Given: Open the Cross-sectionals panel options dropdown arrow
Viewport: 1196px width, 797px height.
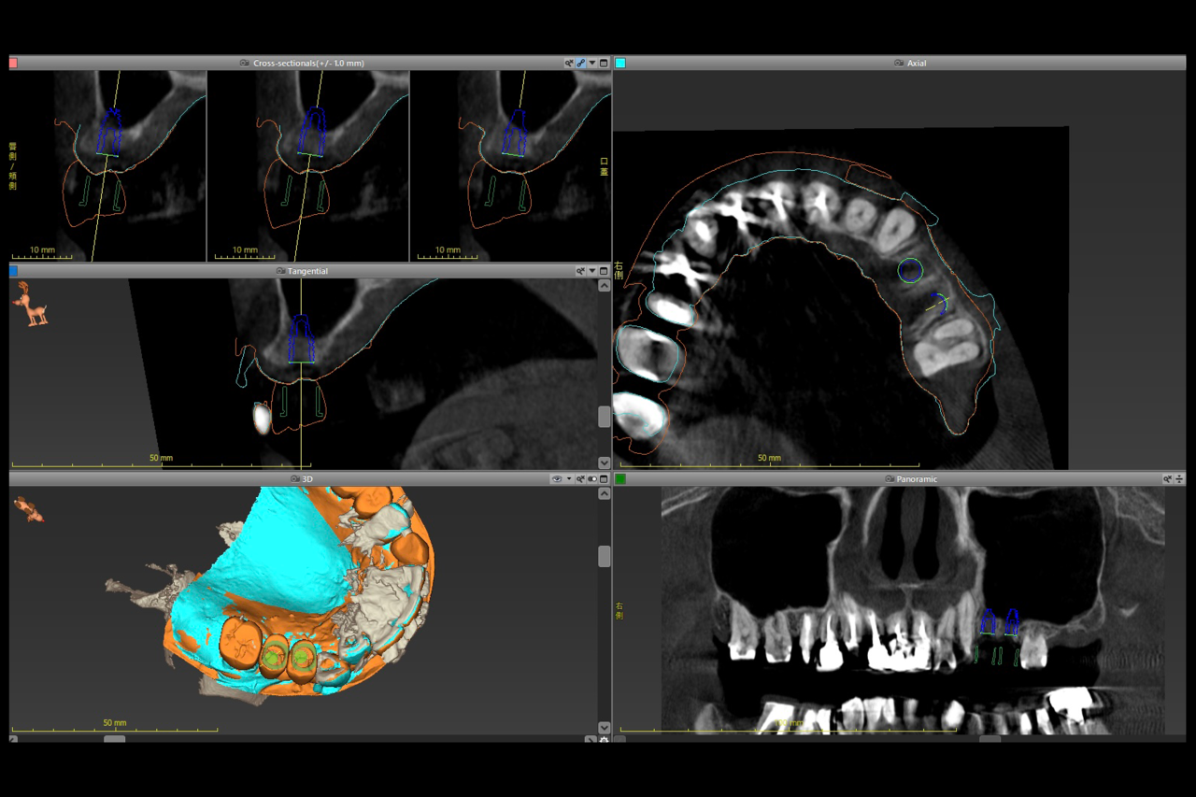Looking at the screenshot, I should coord(592,64).
